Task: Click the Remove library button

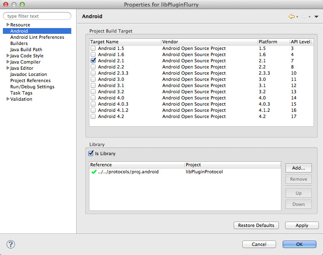Action: click(x=298, y=179)
